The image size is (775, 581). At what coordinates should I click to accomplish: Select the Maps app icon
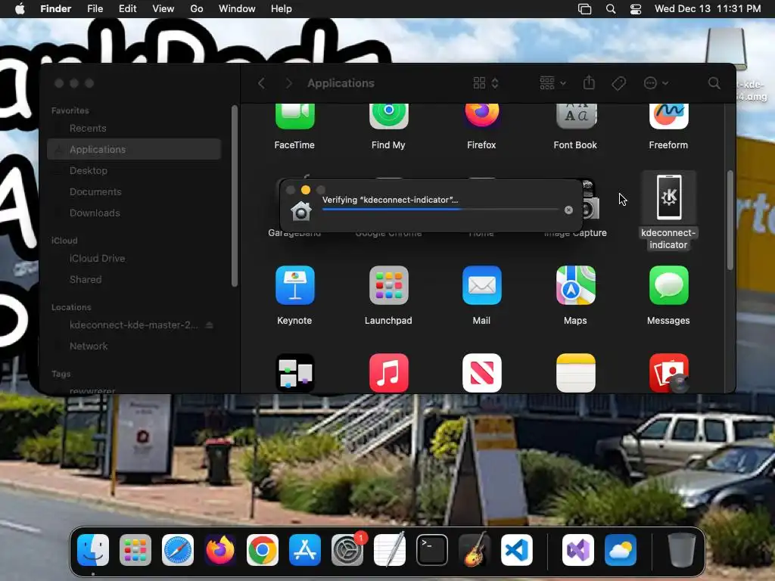pos(576,285)
